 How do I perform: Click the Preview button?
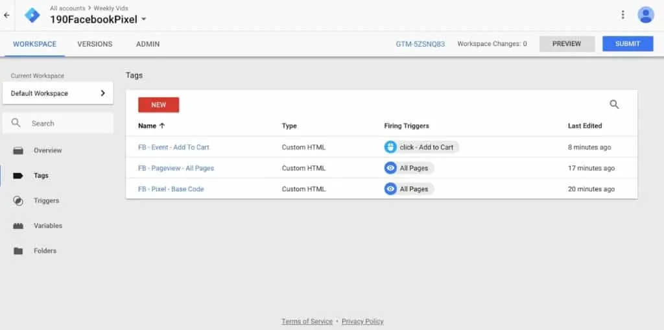coord(567,44)
